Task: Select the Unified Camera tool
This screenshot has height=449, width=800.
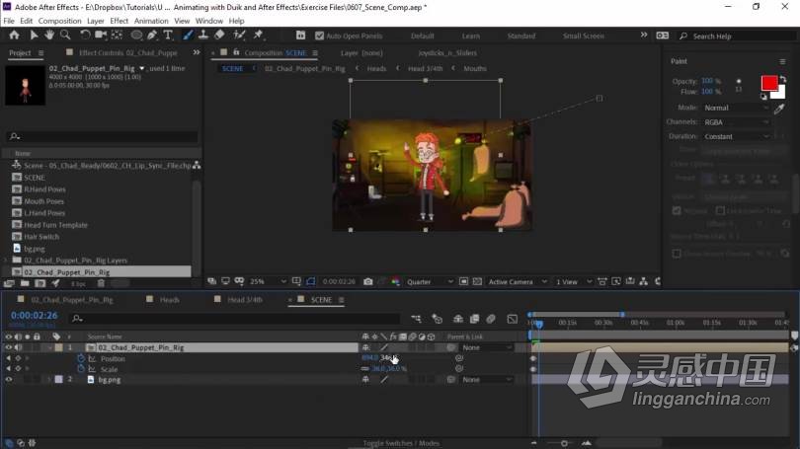Action: point(101,35)
